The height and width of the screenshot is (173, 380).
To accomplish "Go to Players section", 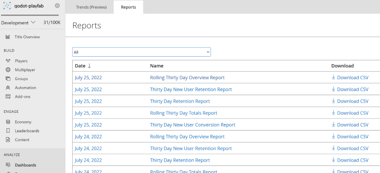I will pyautogui.click(x=21, y=61).
